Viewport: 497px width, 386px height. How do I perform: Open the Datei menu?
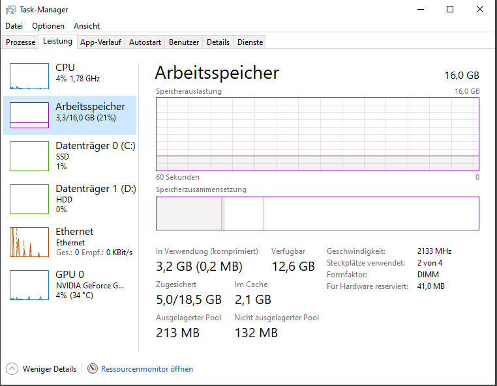[14, 26]
